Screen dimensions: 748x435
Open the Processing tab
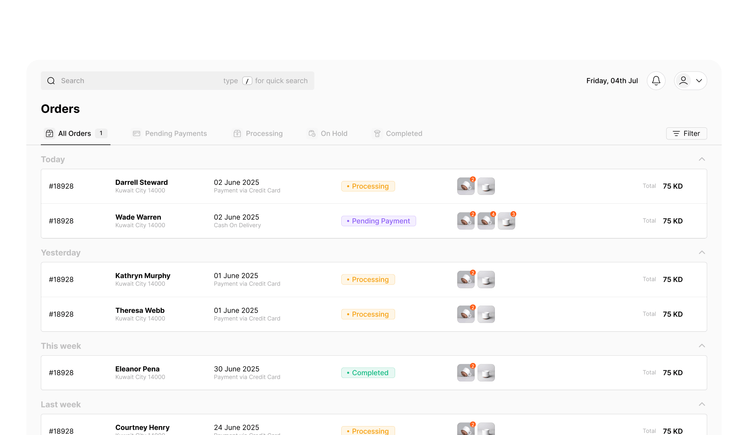(258, 133)
